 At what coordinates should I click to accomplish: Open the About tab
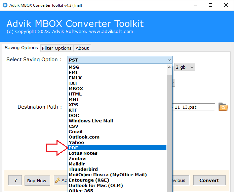tap(82, 48)
